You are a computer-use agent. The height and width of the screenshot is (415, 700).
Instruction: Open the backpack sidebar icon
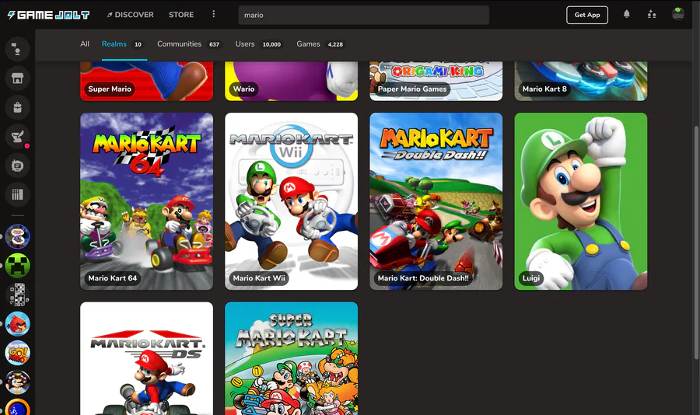click(x=17, y=107)
